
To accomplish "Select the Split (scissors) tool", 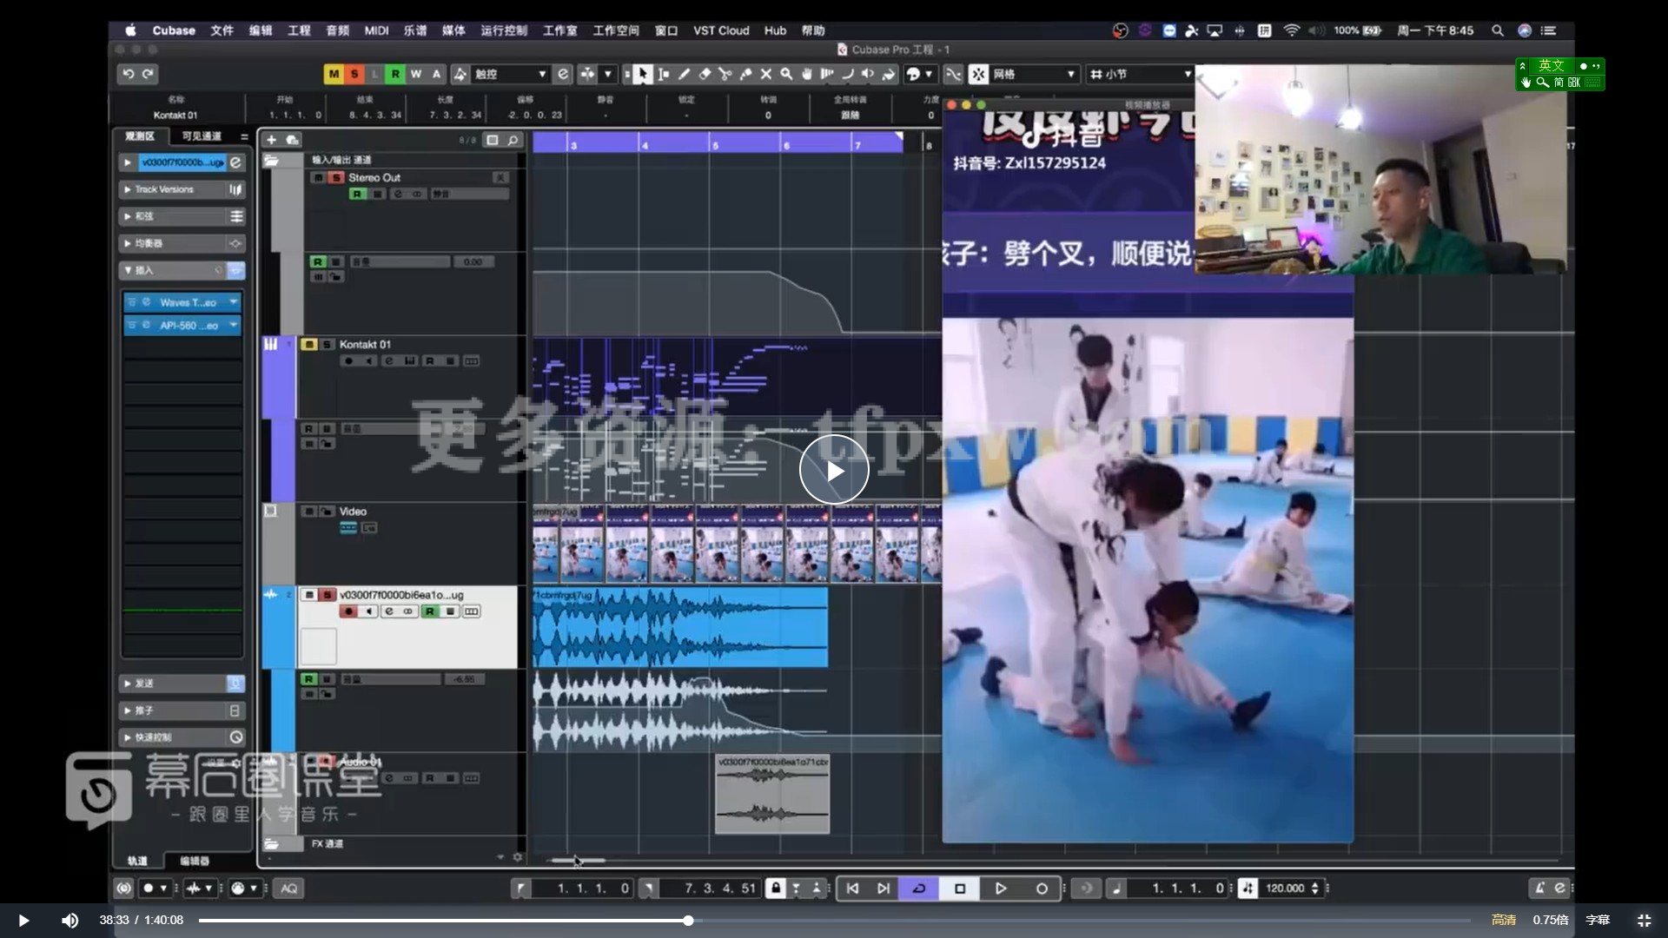I will click(x=725, y=75).
